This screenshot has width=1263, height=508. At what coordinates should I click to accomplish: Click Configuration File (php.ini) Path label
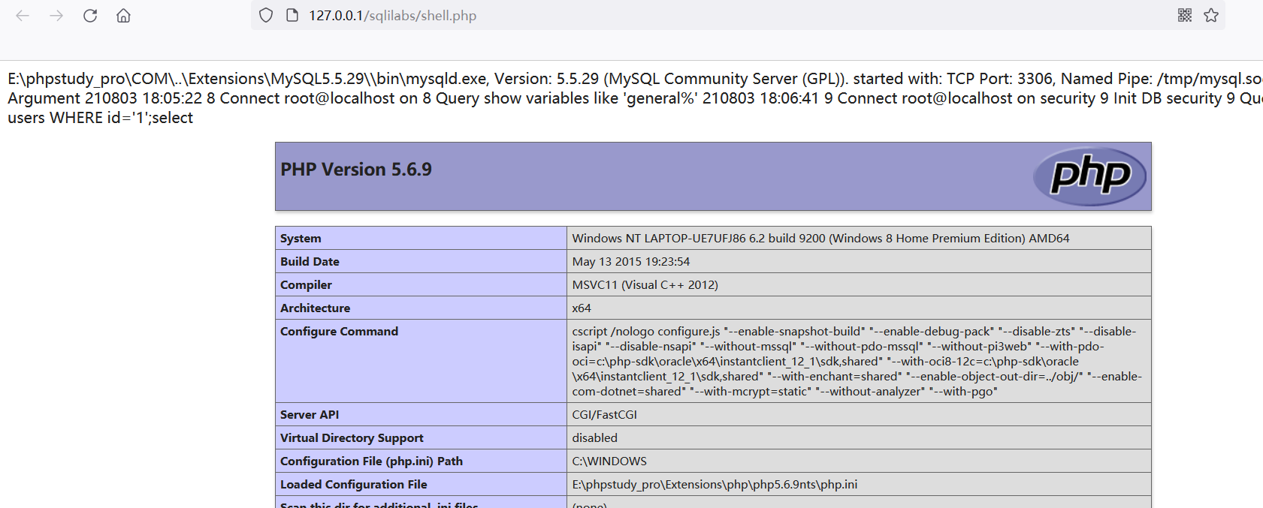(x=371, y=461)
